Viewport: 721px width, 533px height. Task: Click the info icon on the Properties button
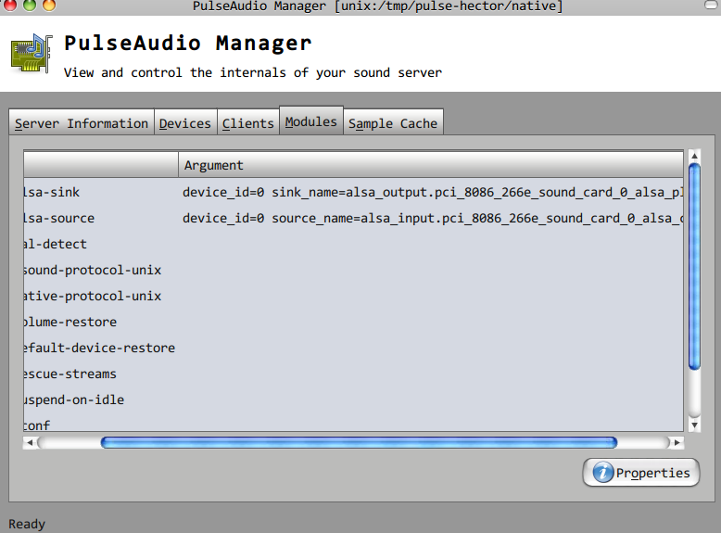[602, 473]
